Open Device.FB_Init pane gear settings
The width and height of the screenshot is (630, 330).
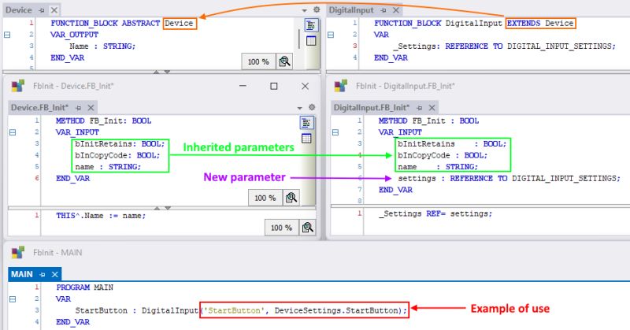coord(312,107)
